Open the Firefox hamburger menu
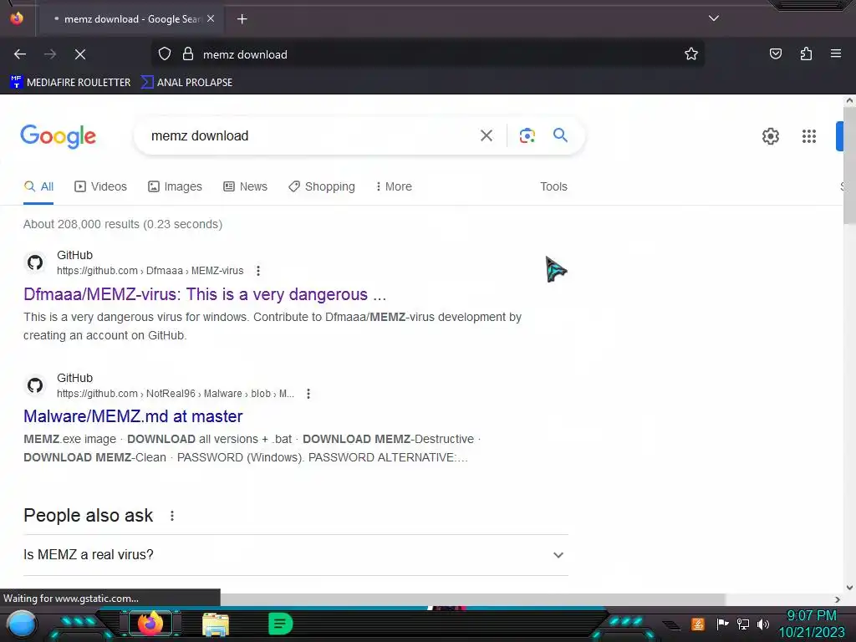The image size is (856, 642). [x=836, y=54]
